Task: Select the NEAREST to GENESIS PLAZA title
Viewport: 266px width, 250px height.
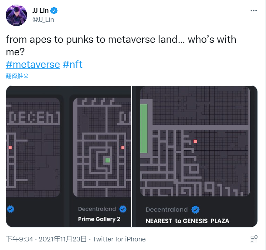Action: 187,221
